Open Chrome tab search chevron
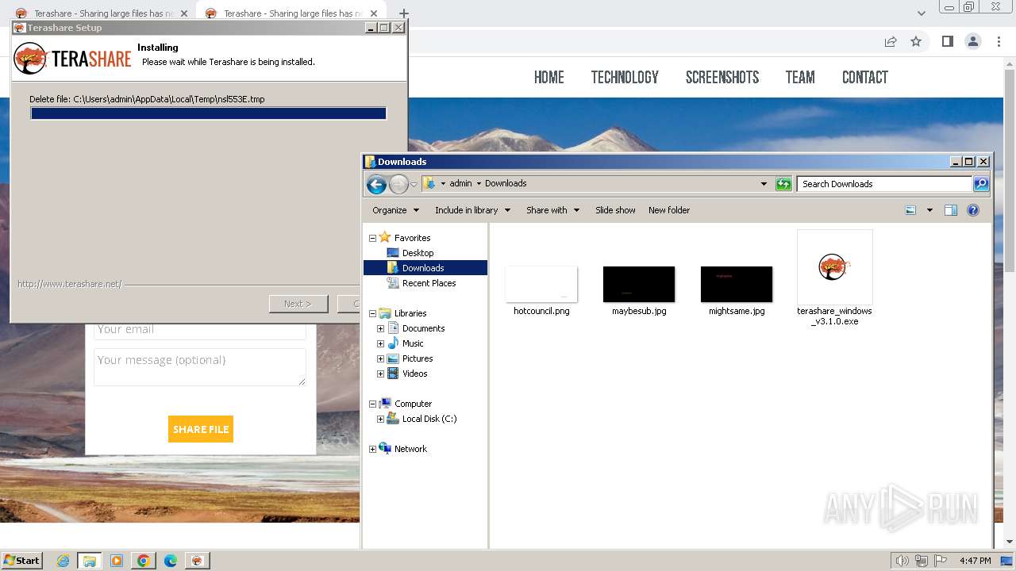The height and width of the screenshot is (571, 1016). pyautogui.click(x=921, y=13)
